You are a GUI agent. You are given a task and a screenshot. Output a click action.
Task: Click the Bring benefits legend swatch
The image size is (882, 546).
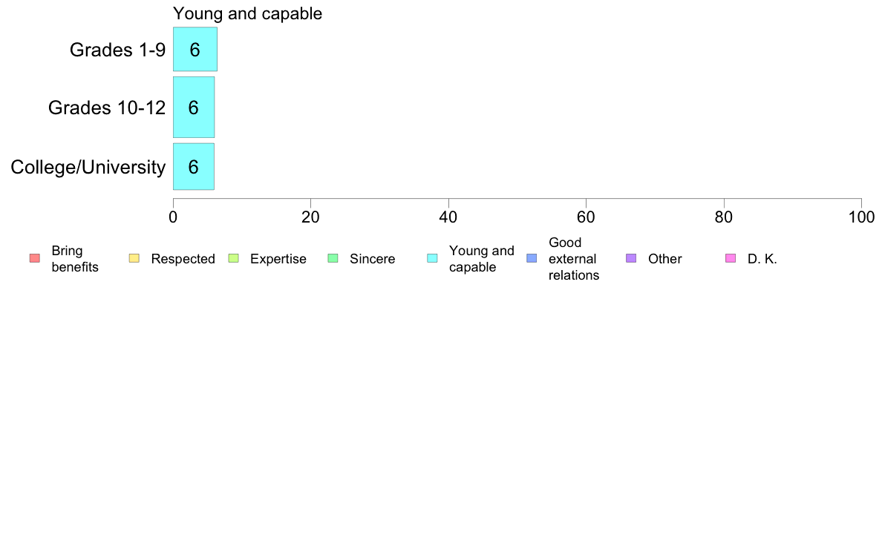point(35,258)
